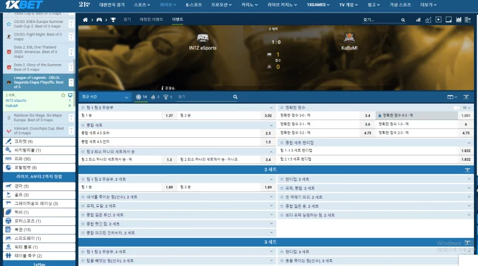Expand Valorant Crunchips Cup league

71,130
